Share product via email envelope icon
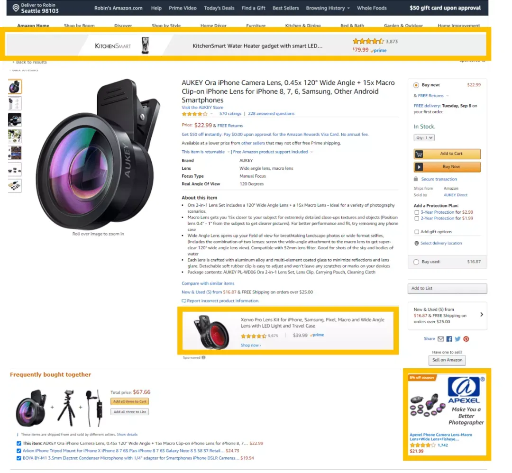This screenshot has height=473, width=512. pyautogui.click(x=440, y=339)
